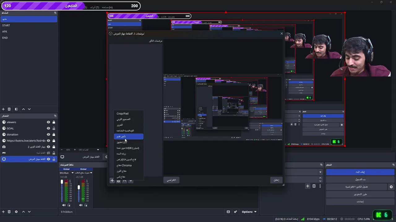This screenshot has width=396, height=222.
Task: Mute the desktop audio speaker icon
Action: click(x=81, y=205)
